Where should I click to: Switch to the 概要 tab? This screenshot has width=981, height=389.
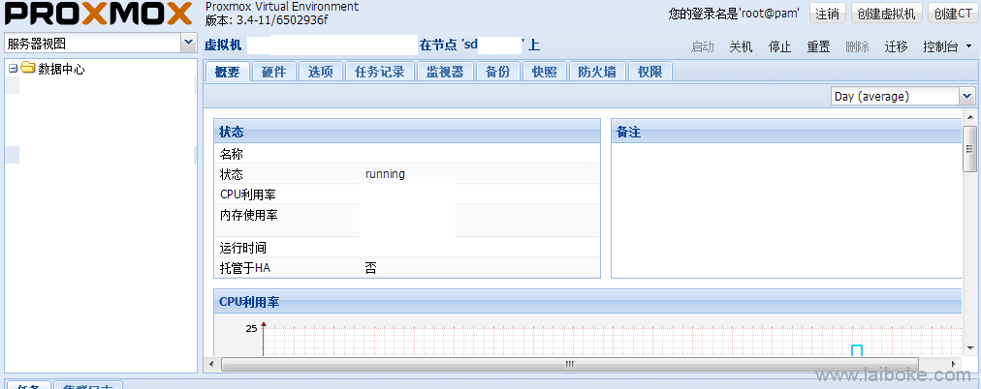coord(227,72)
